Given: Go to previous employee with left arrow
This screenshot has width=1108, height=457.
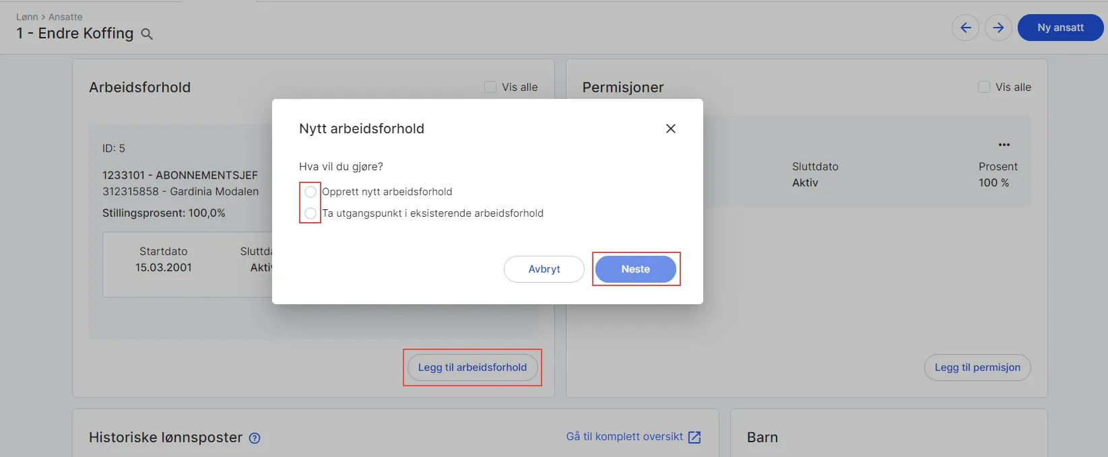Looking at the screenshot, I should pyautogui.click(x=965, y=28).
